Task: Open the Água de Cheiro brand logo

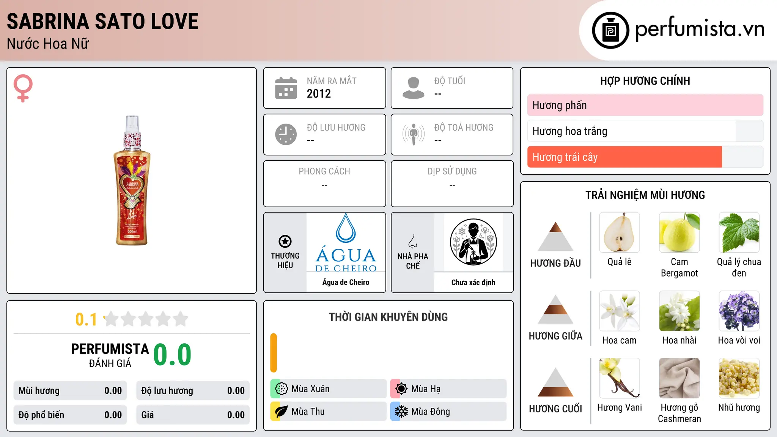Action: pos(346,243)
